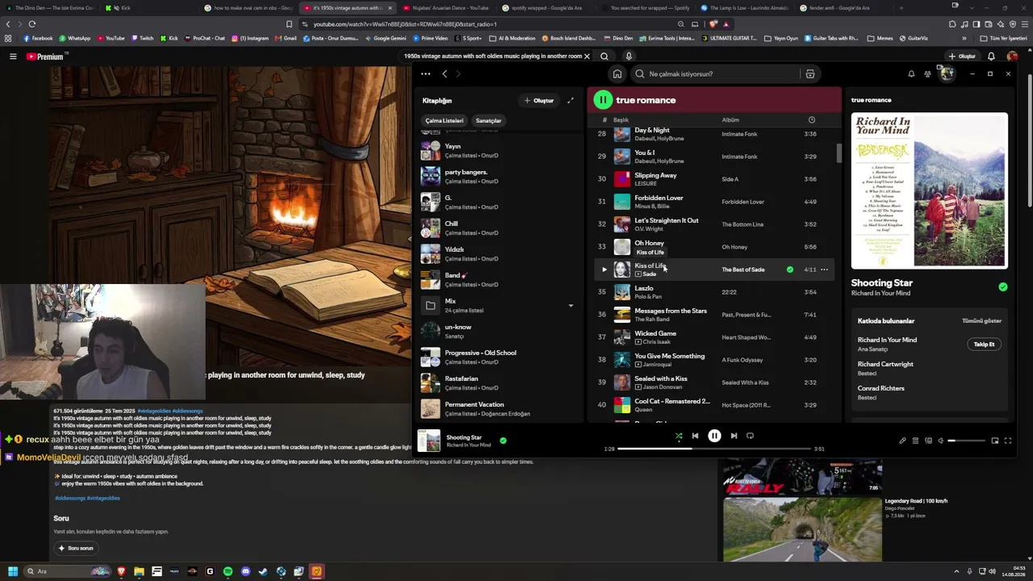Open more options for Kiss of Life
The image size is (1033, 581).
(x=824, y=270)
